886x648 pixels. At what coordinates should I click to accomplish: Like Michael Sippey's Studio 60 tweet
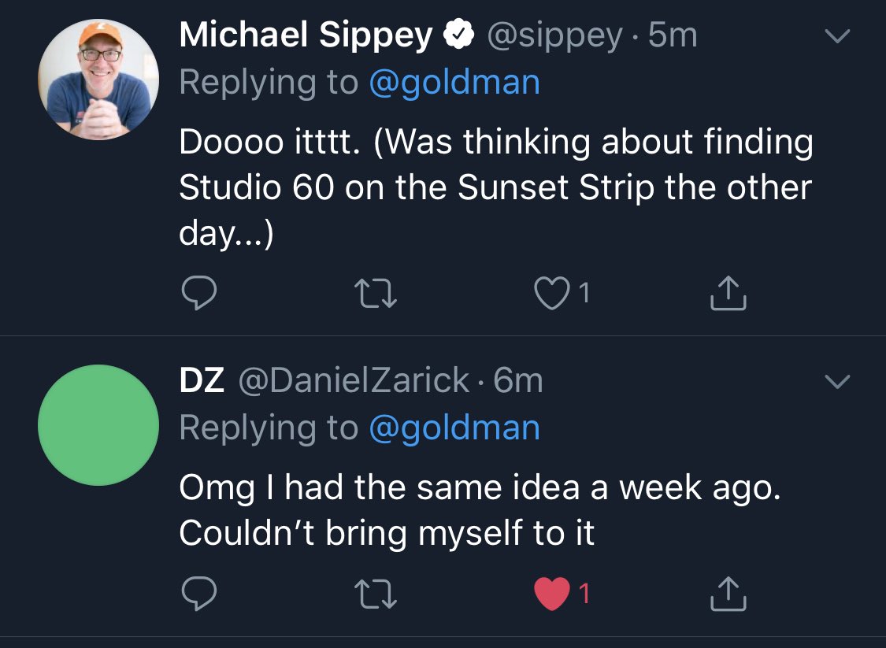[551, 293]
